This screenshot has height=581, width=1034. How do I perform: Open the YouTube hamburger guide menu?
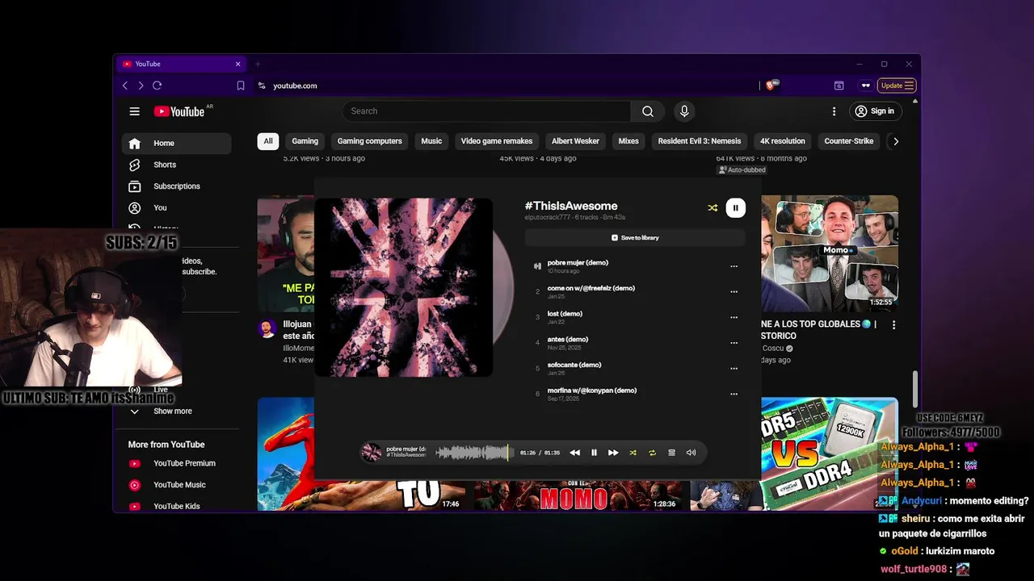pos(135,111)
